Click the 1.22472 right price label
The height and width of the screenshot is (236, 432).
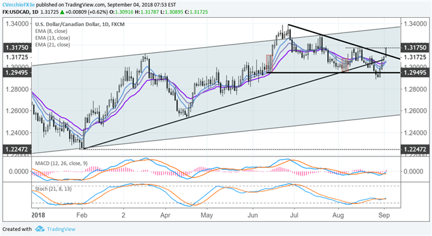(415, 149)
